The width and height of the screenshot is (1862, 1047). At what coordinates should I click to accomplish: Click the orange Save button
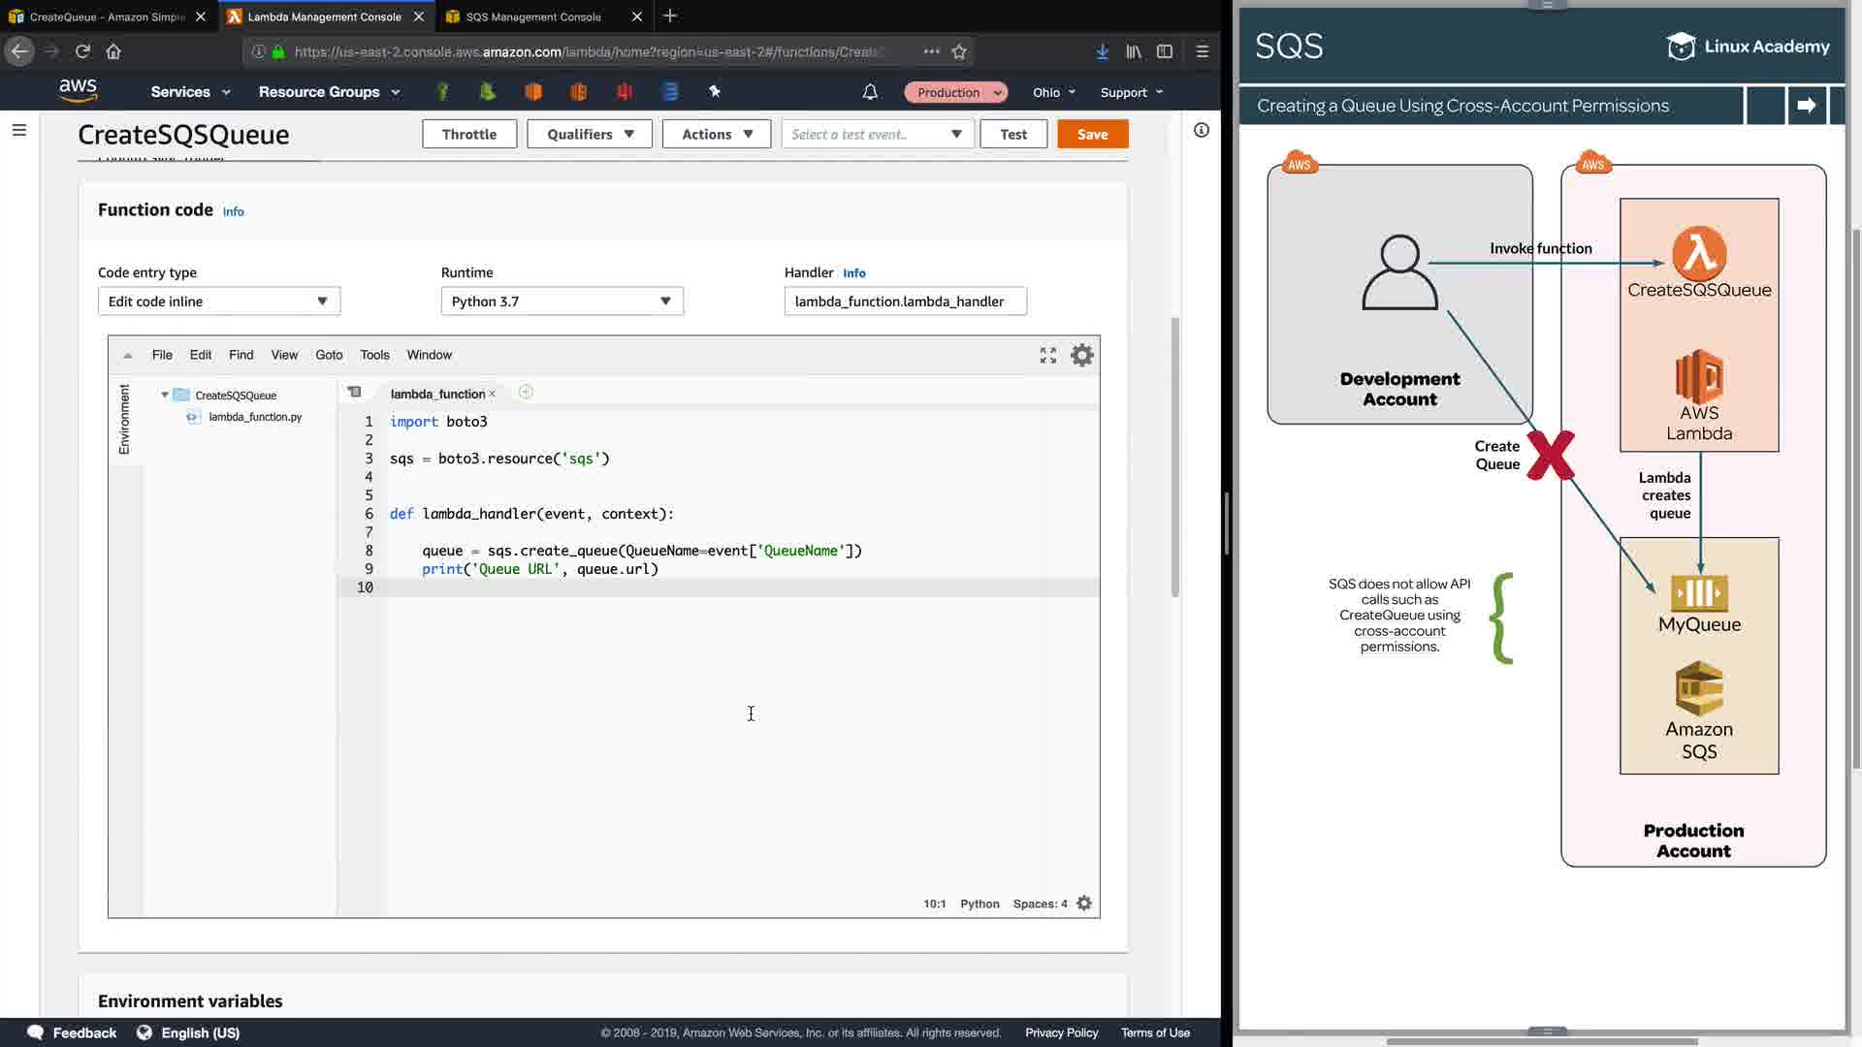[x=1092, y=134]
